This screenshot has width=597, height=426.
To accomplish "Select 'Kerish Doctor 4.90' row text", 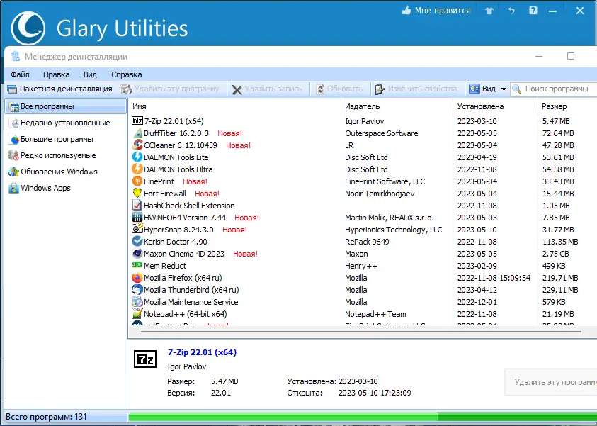I will coord(176,242).
